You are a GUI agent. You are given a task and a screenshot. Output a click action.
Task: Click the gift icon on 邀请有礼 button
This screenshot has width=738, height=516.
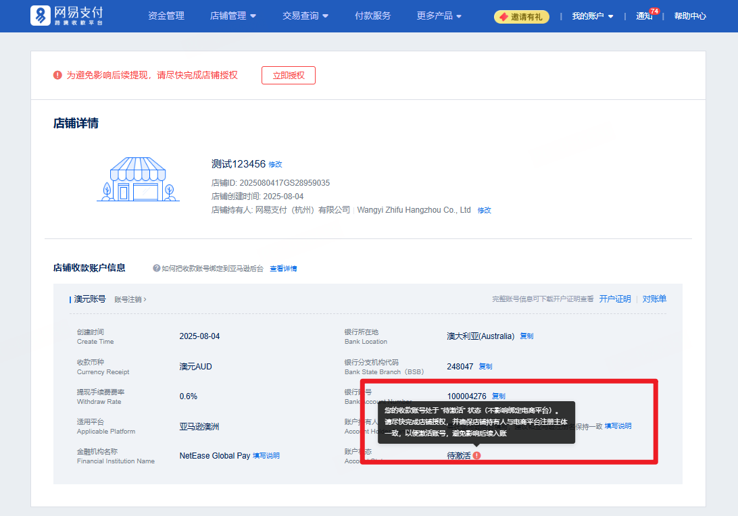(x=503, y=16)
